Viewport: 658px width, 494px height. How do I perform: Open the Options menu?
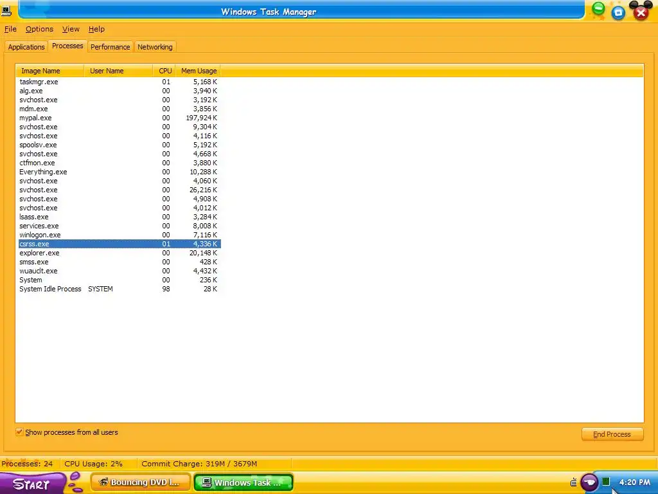click(39, 29)
